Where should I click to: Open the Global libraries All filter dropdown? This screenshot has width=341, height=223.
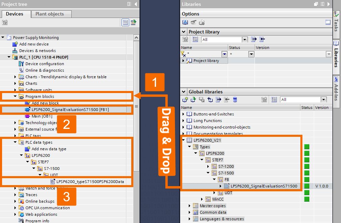coord(324,100)
